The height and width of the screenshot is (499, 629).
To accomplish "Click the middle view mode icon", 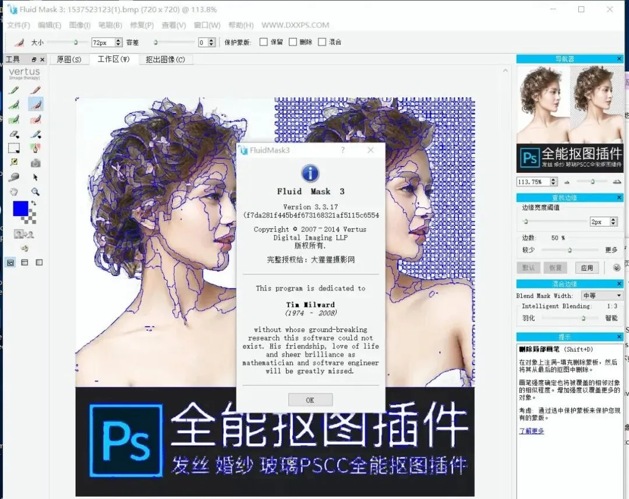I will [24, 263].
